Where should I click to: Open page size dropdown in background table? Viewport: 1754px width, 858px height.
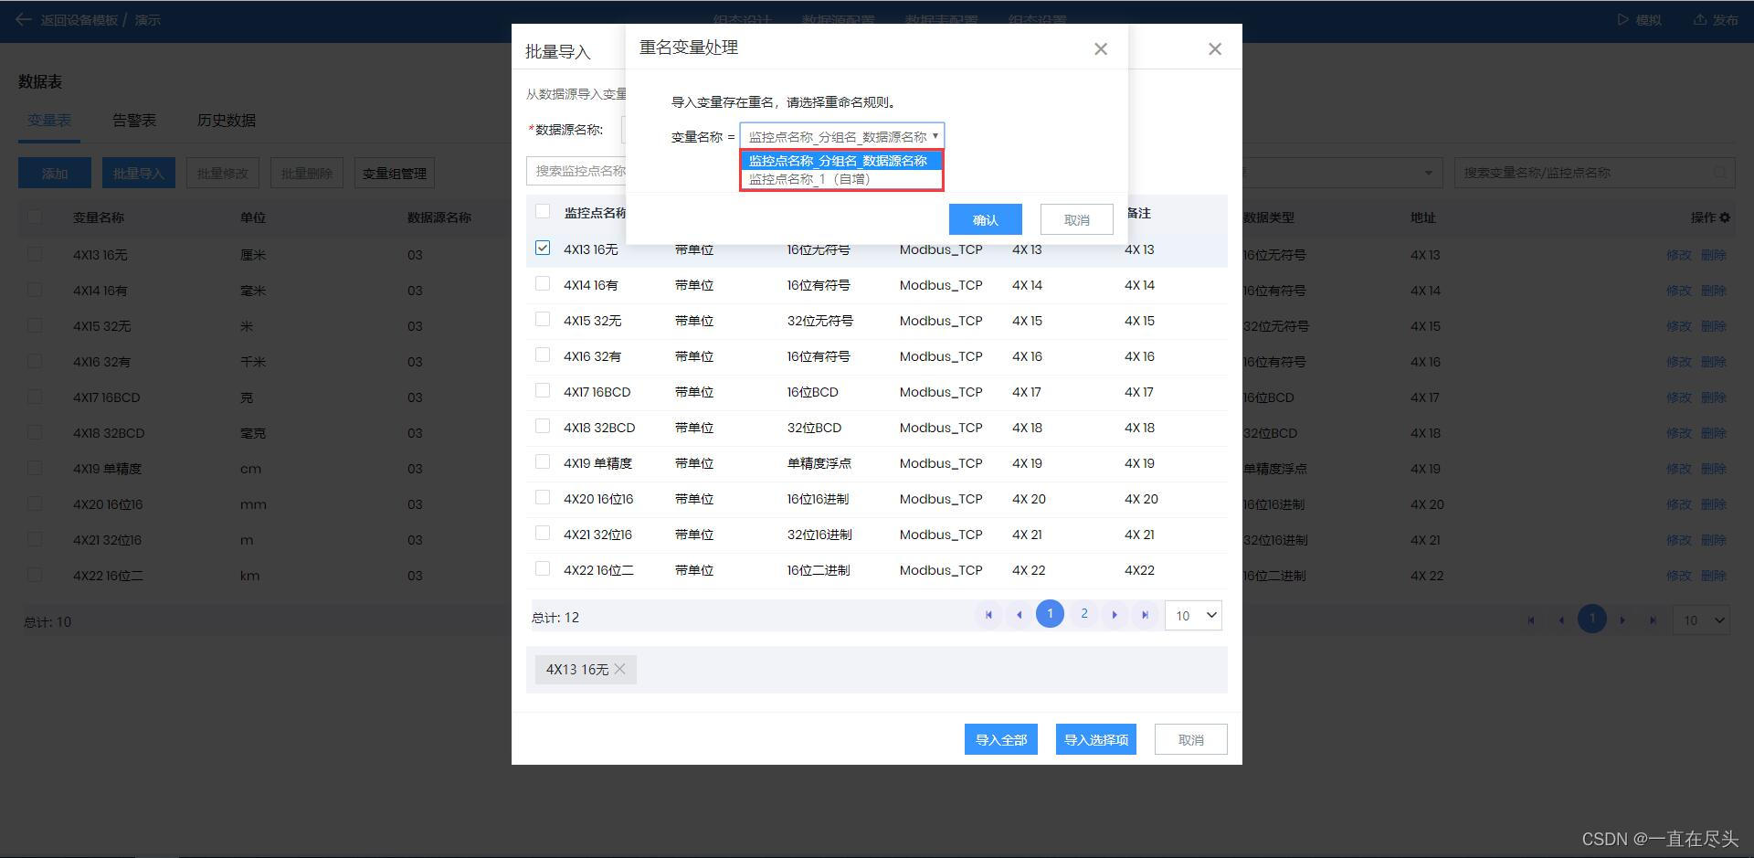coord(1701,620)
